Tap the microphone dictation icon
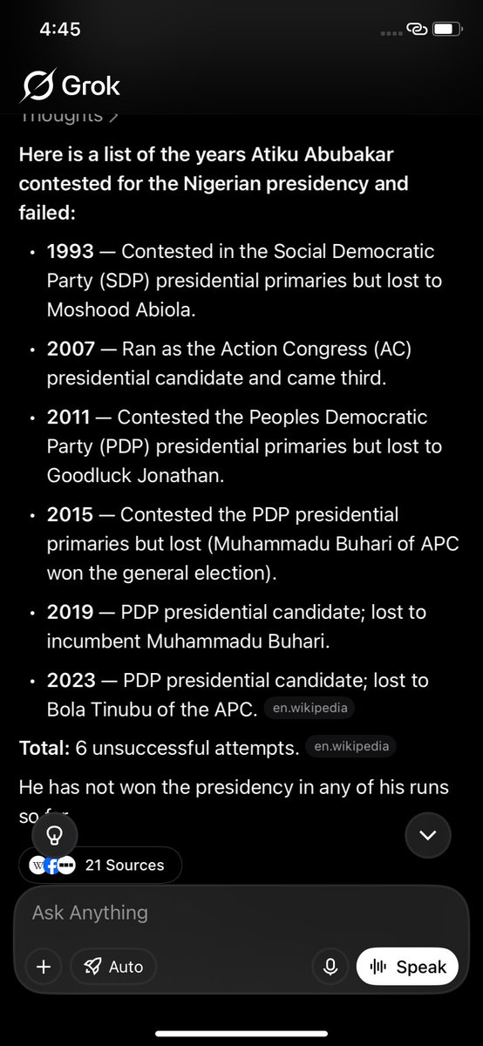The image size is (483, 1046). coord(330,966)
